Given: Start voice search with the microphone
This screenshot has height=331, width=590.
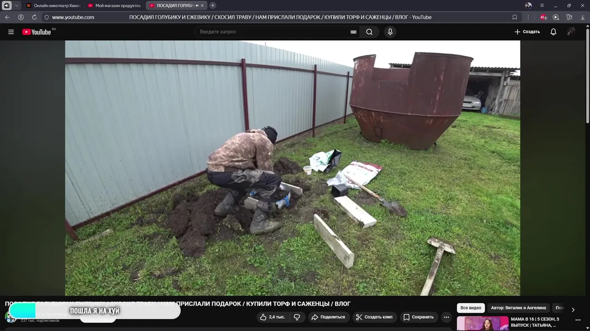Looking at the screenshot, I should click(x=390, y=32).
